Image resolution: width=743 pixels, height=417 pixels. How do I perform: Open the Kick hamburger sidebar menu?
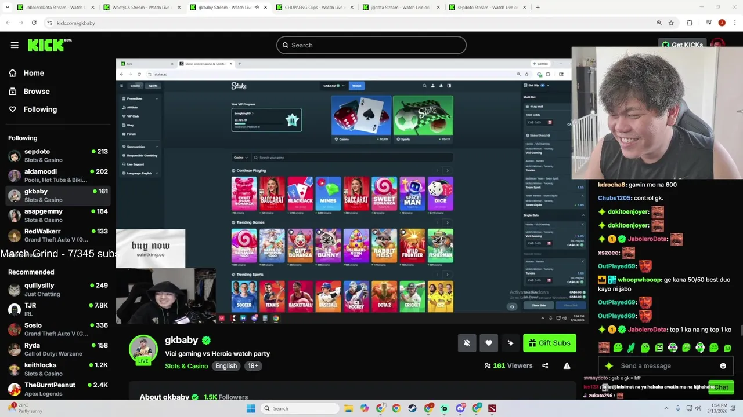15,45
